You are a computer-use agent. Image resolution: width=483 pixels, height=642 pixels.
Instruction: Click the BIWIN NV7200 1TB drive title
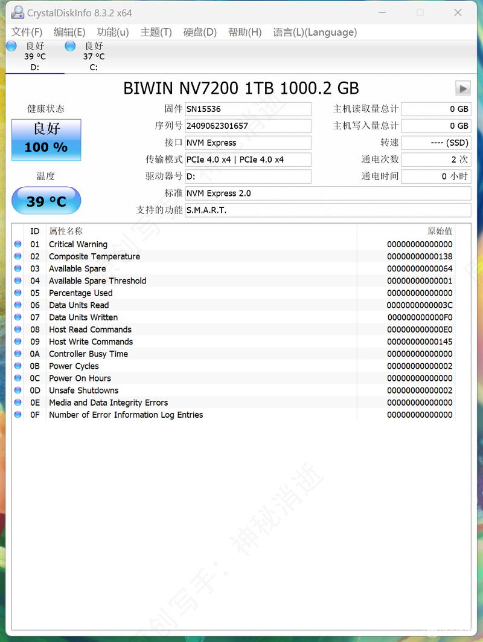click(241, 88)
